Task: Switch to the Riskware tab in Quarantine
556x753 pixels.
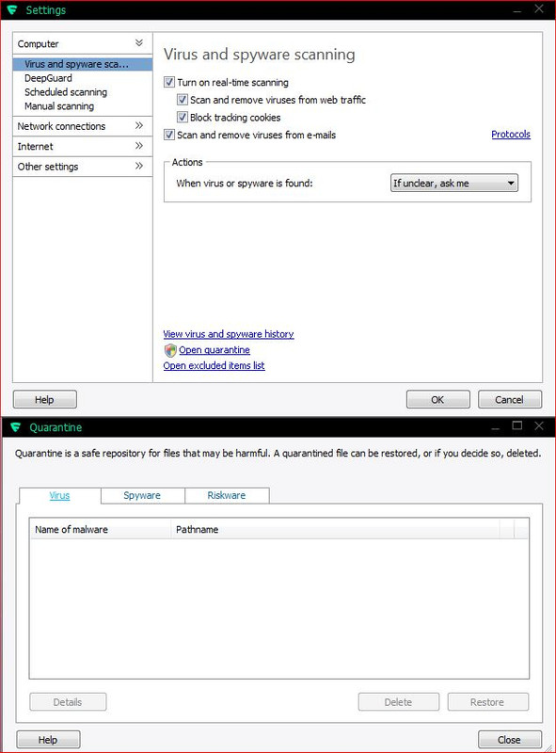Action: 227,495
